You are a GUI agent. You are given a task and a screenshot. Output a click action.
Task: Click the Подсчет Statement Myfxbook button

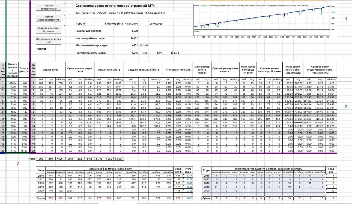click(49, 30)
